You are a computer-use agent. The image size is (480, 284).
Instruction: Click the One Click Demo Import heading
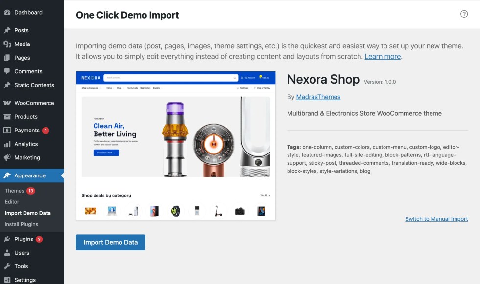(127, 15)
